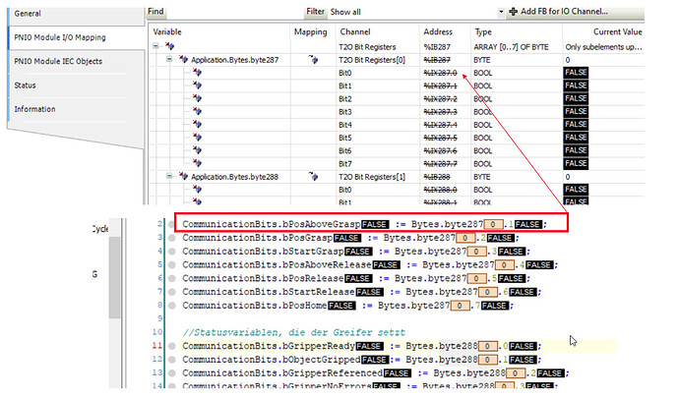Toggle breakpoint on line 11 bGripperReady
679x397 pixels.
[172, 346]
